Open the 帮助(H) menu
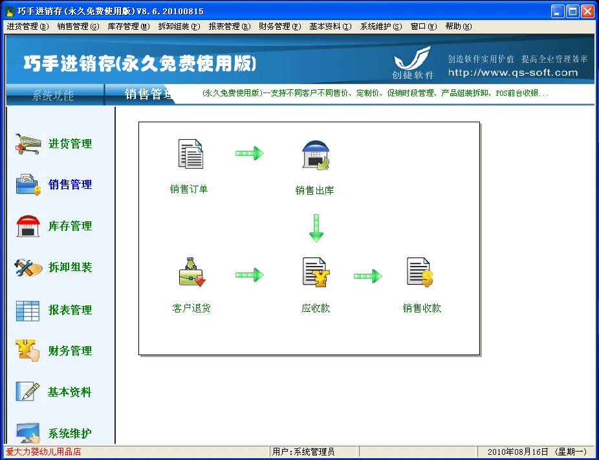This screenshot has width=599, height=460. (x=459, y=27)
